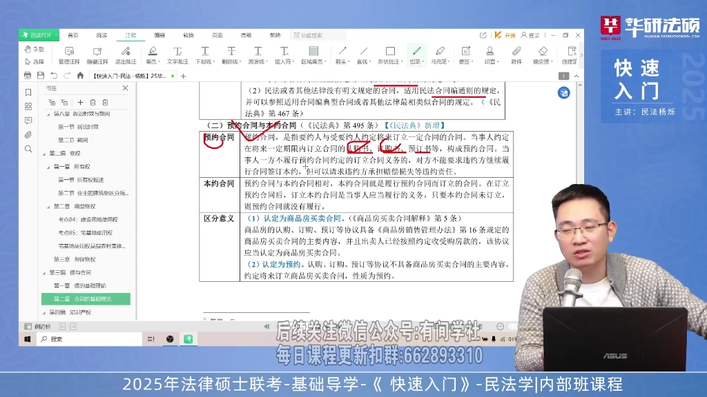Click the floating blue translate button
Viewport: 707px width, 397px height.
(x=563, y=93)
